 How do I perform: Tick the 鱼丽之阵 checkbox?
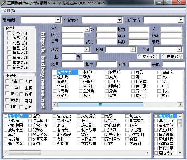point(9,57)
